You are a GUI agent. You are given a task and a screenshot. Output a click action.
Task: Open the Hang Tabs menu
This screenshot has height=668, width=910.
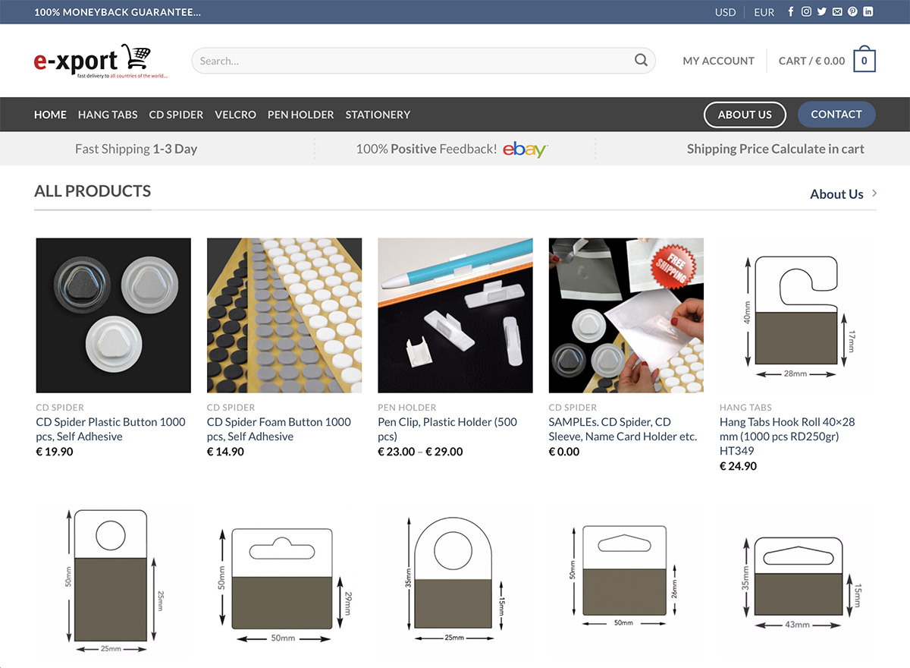108,115
